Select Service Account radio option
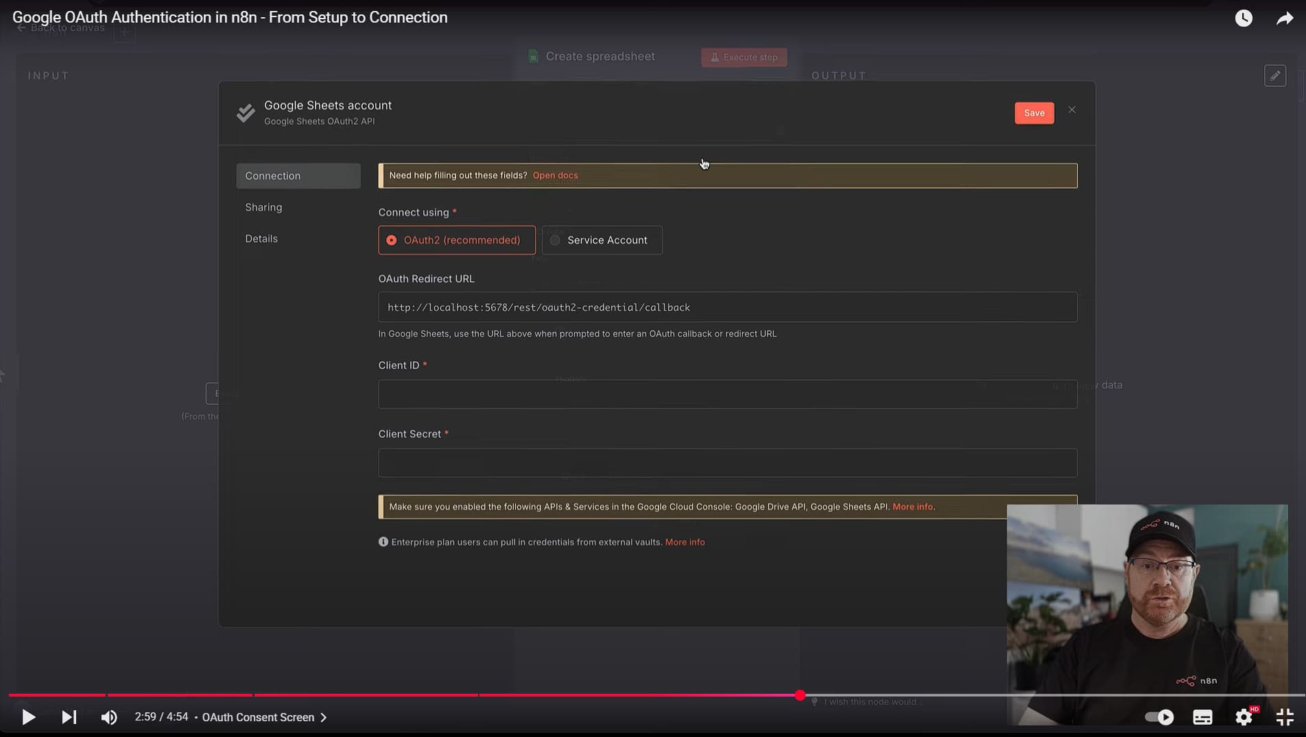The width and height of the screenshot is (1306, 737). tap(602, 240)
